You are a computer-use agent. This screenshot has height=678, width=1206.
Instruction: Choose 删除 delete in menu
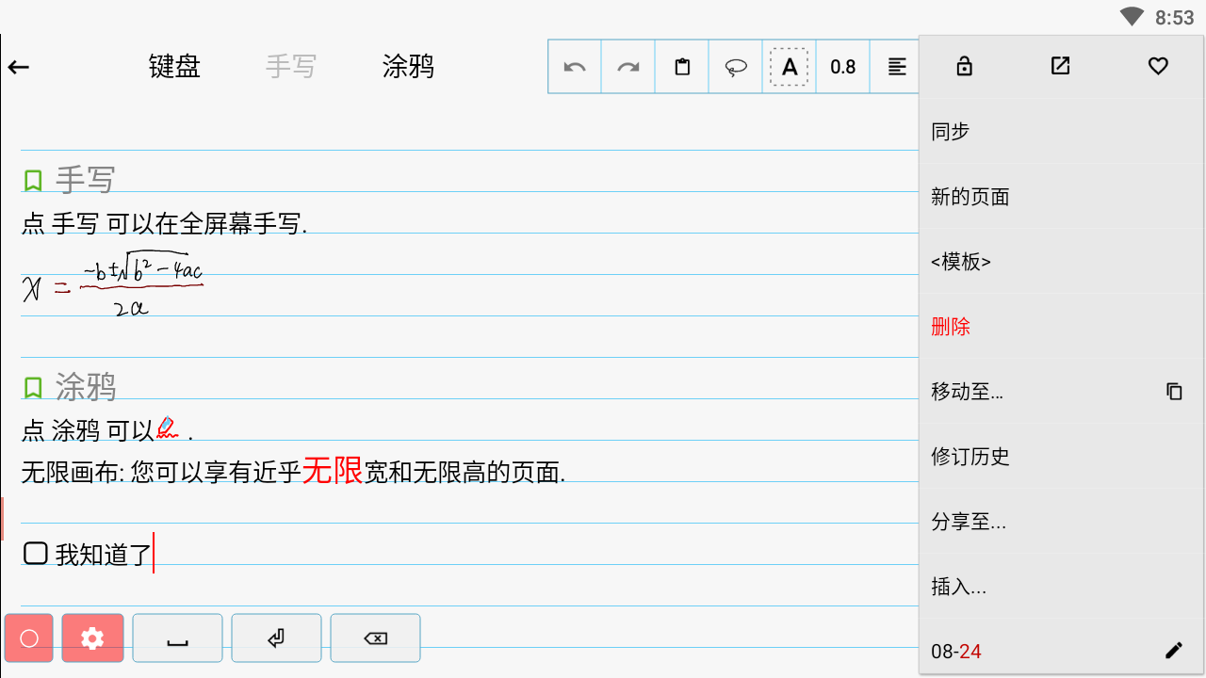[1062, 327]
